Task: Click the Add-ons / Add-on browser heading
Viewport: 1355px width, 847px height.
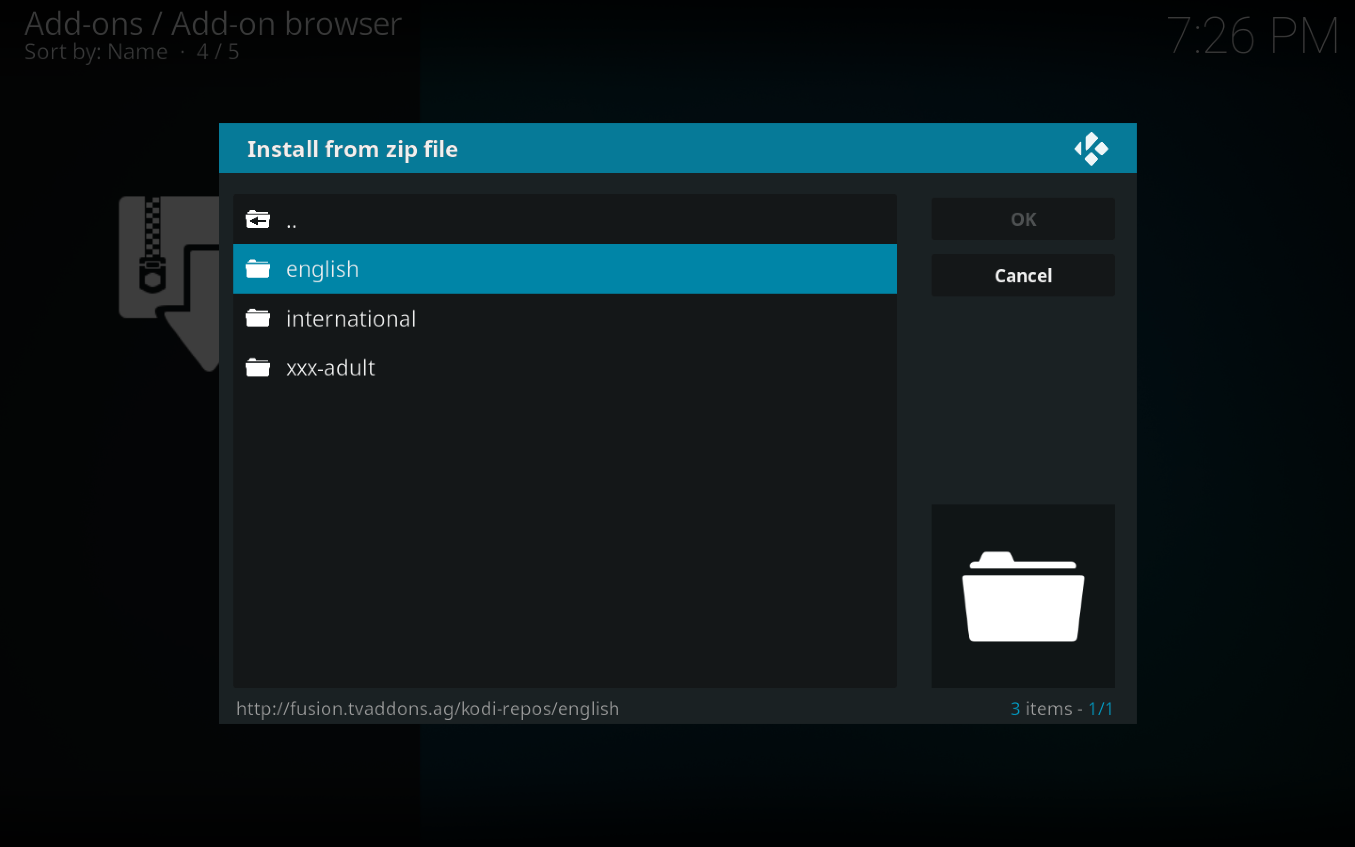Action: (x=213, y=24)
